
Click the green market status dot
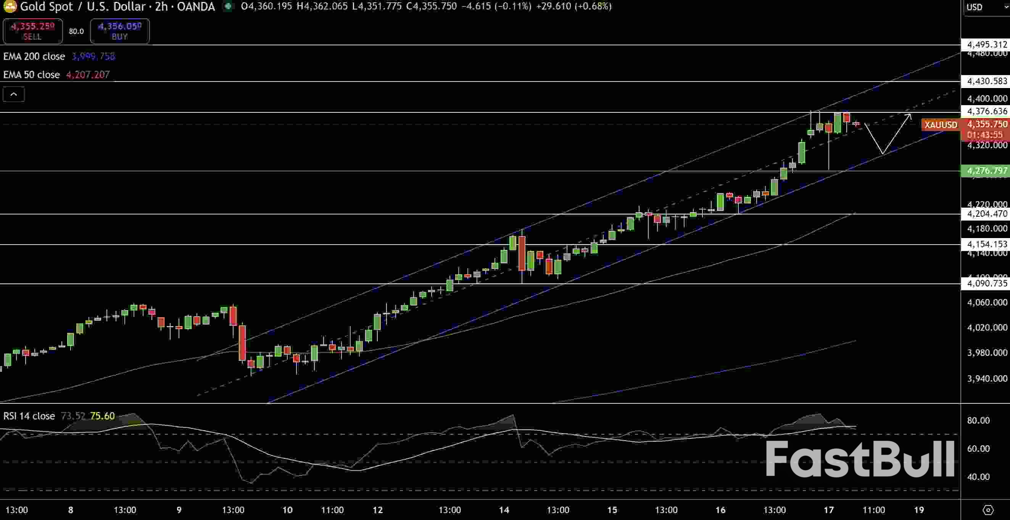pyautogui.click(x=228, y=6)
